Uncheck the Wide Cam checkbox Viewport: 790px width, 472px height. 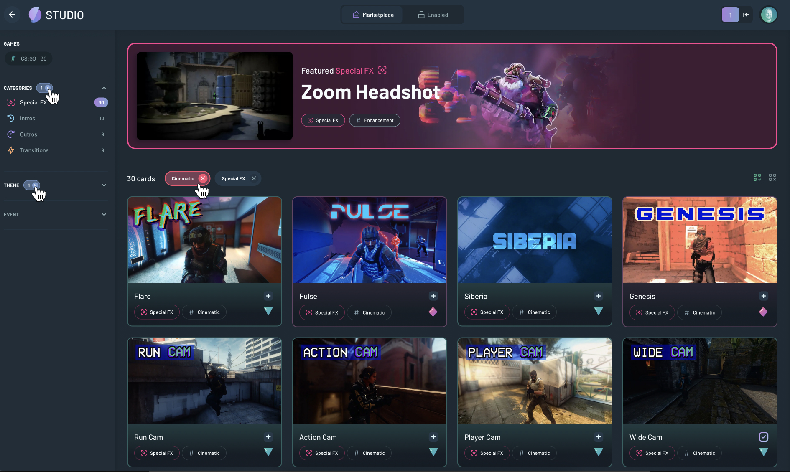[763, 437]
